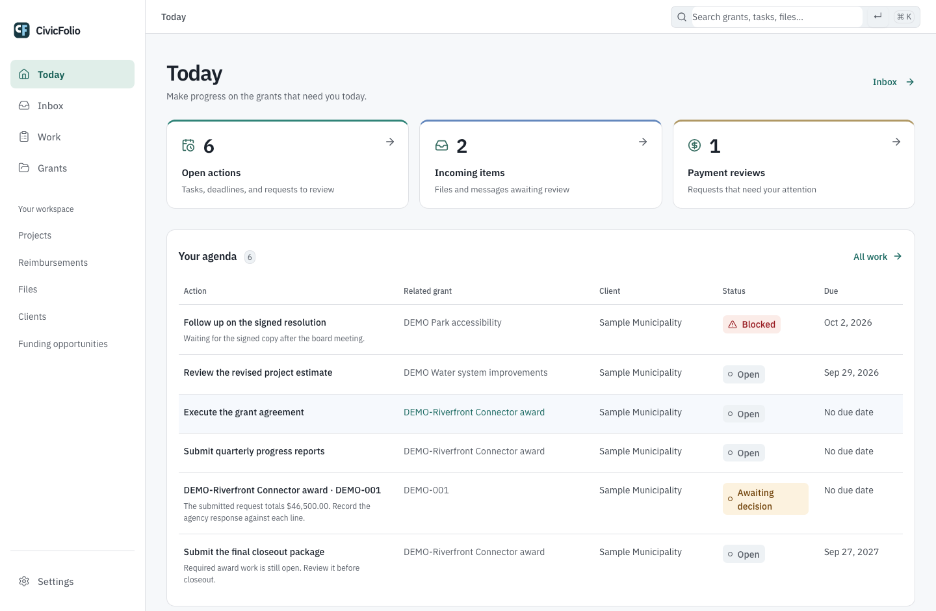Click Submit quarterly progress reports
The image size is (936, 611).
(x=254, y=451)
